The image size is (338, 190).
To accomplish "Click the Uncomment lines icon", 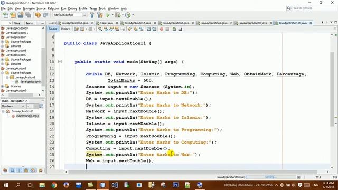I will (180, 29).
